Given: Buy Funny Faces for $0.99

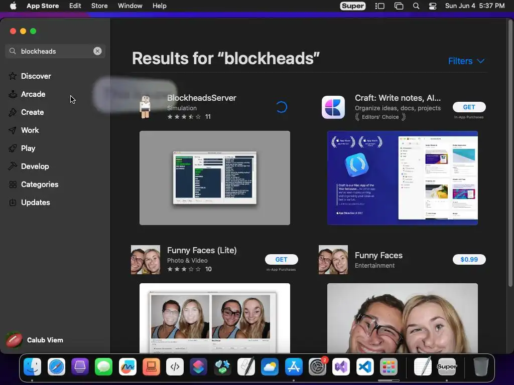Looking at the screenshot, I should pos(469,259).
